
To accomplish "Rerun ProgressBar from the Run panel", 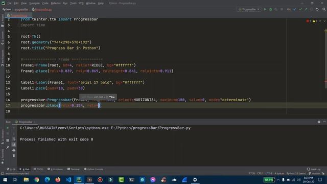I will (x=8, y=128).
